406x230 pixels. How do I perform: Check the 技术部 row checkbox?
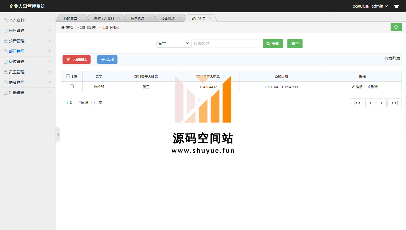click(72, 86)
